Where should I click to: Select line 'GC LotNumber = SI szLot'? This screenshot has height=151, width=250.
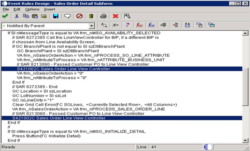tap(39, 95)
